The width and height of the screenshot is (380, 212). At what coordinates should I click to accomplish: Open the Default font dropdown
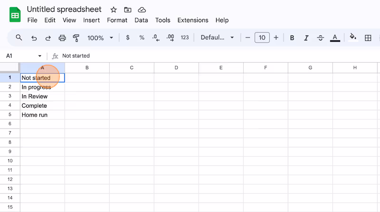[217, 38]
